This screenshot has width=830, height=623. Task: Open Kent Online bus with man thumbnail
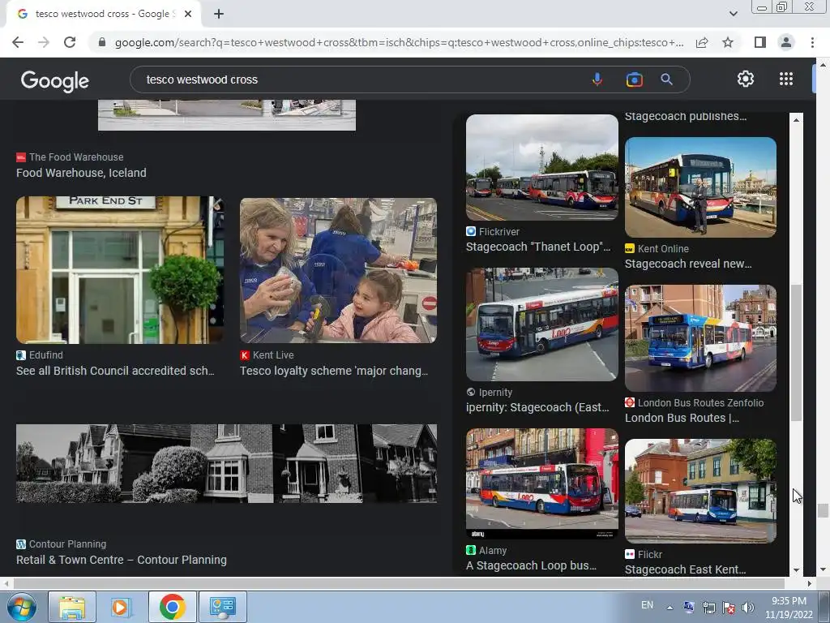pos(700,187)
